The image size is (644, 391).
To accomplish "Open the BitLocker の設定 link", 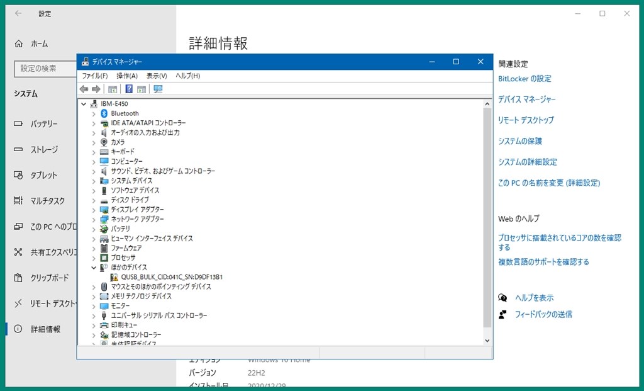I will [525, 79].
